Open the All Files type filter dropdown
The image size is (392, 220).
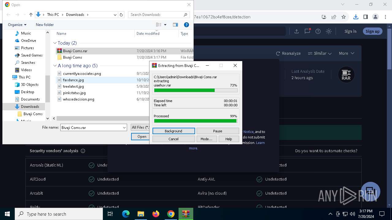[x=140, y=127]
